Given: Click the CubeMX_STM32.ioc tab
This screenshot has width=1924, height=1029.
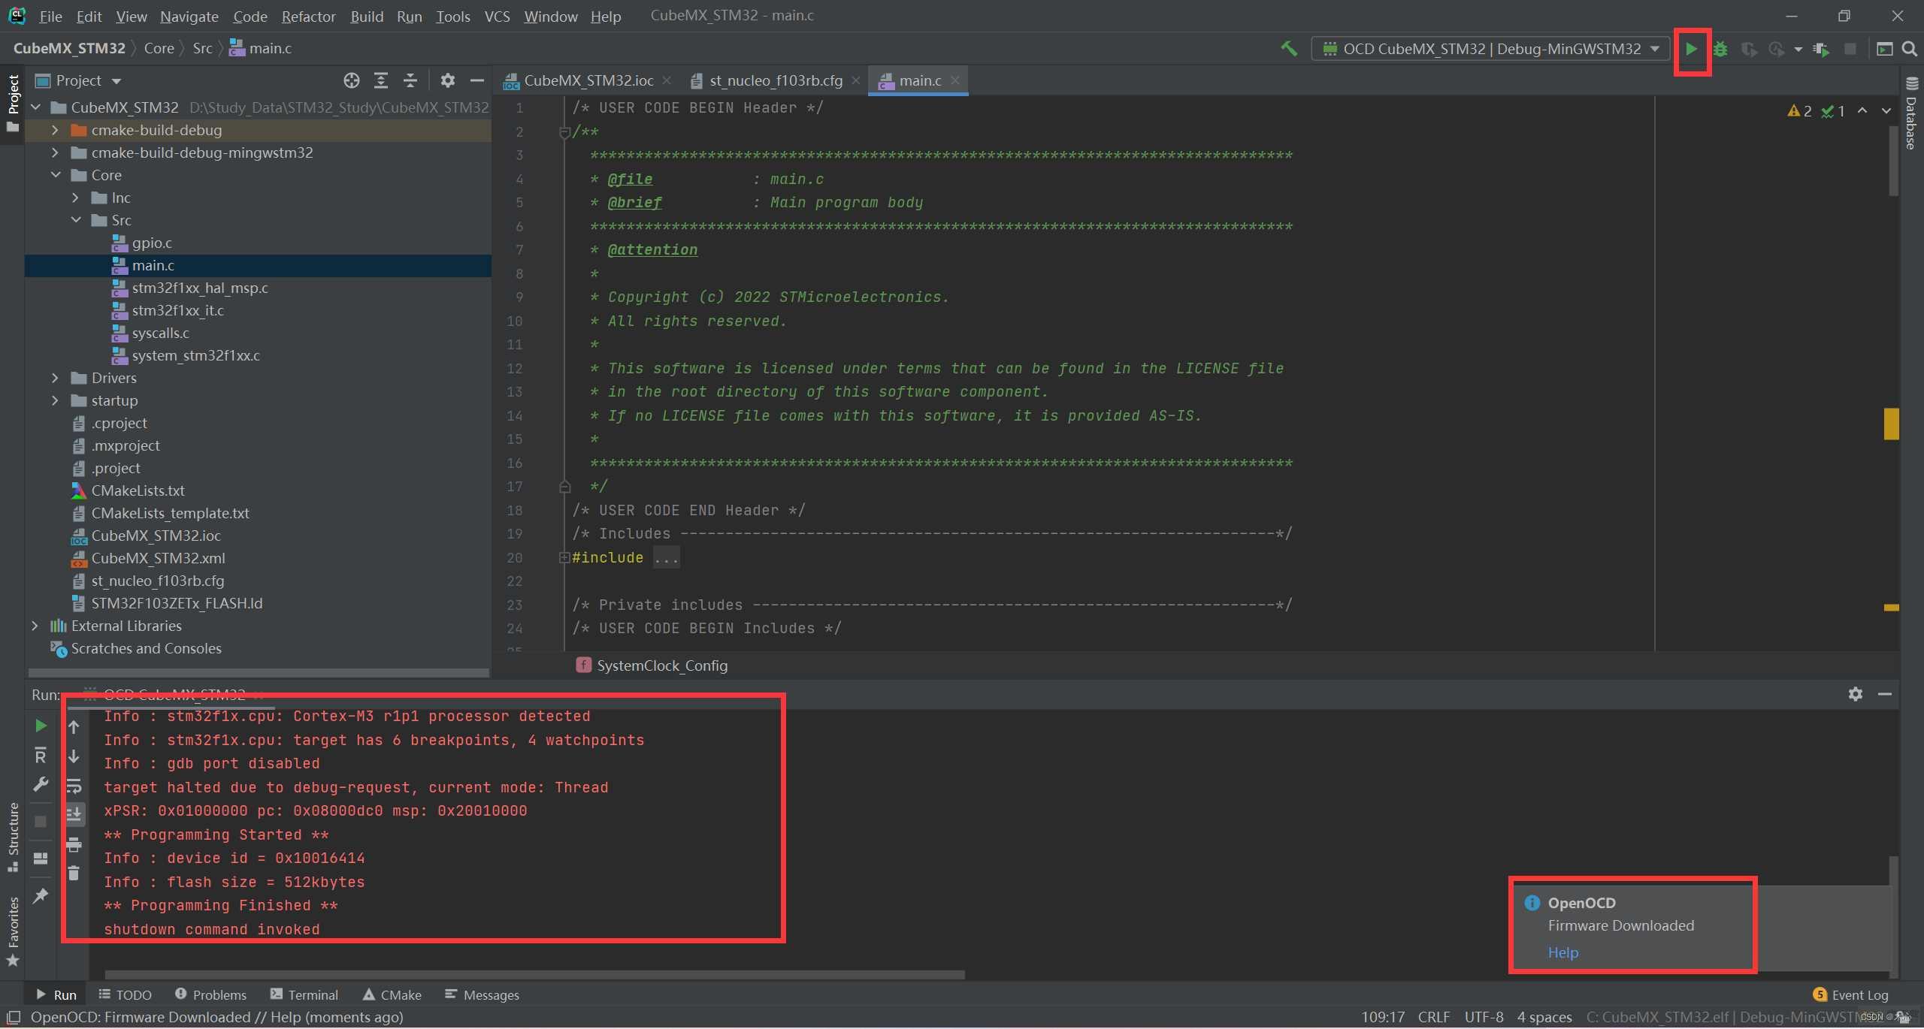Looking at the screenshot, I should coord(587,80).
